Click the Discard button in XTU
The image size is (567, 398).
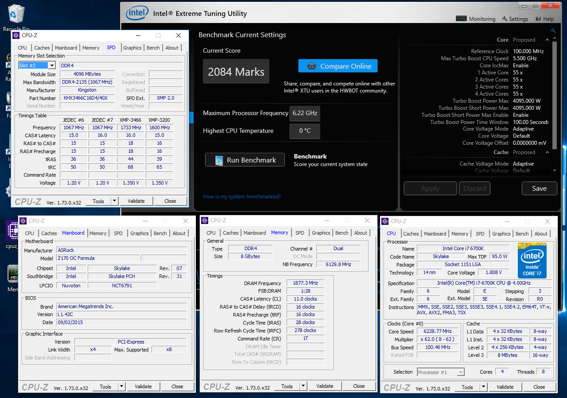click(x=474, y=189)
